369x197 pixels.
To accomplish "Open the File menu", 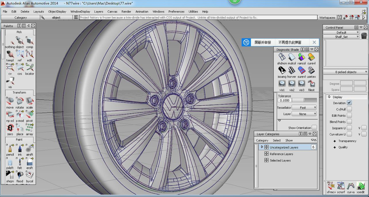I will pyautogui.click(x=5, y=12).
